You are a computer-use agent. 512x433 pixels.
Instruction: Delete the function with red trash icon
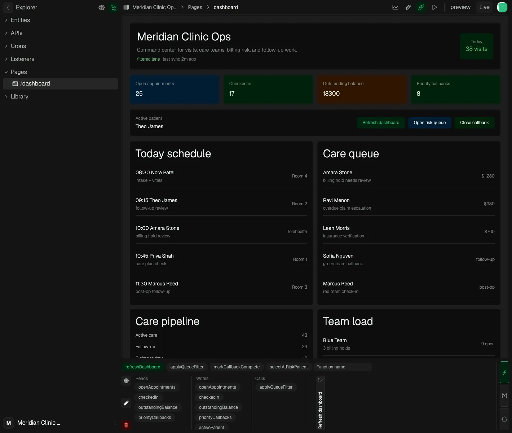[126, 425]
